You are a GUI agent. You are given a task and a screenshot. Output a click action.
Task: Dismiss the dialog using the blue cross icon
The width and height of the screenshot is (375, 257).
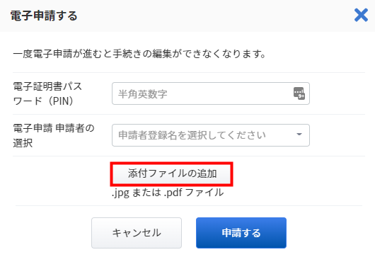(x=361, y=15)
